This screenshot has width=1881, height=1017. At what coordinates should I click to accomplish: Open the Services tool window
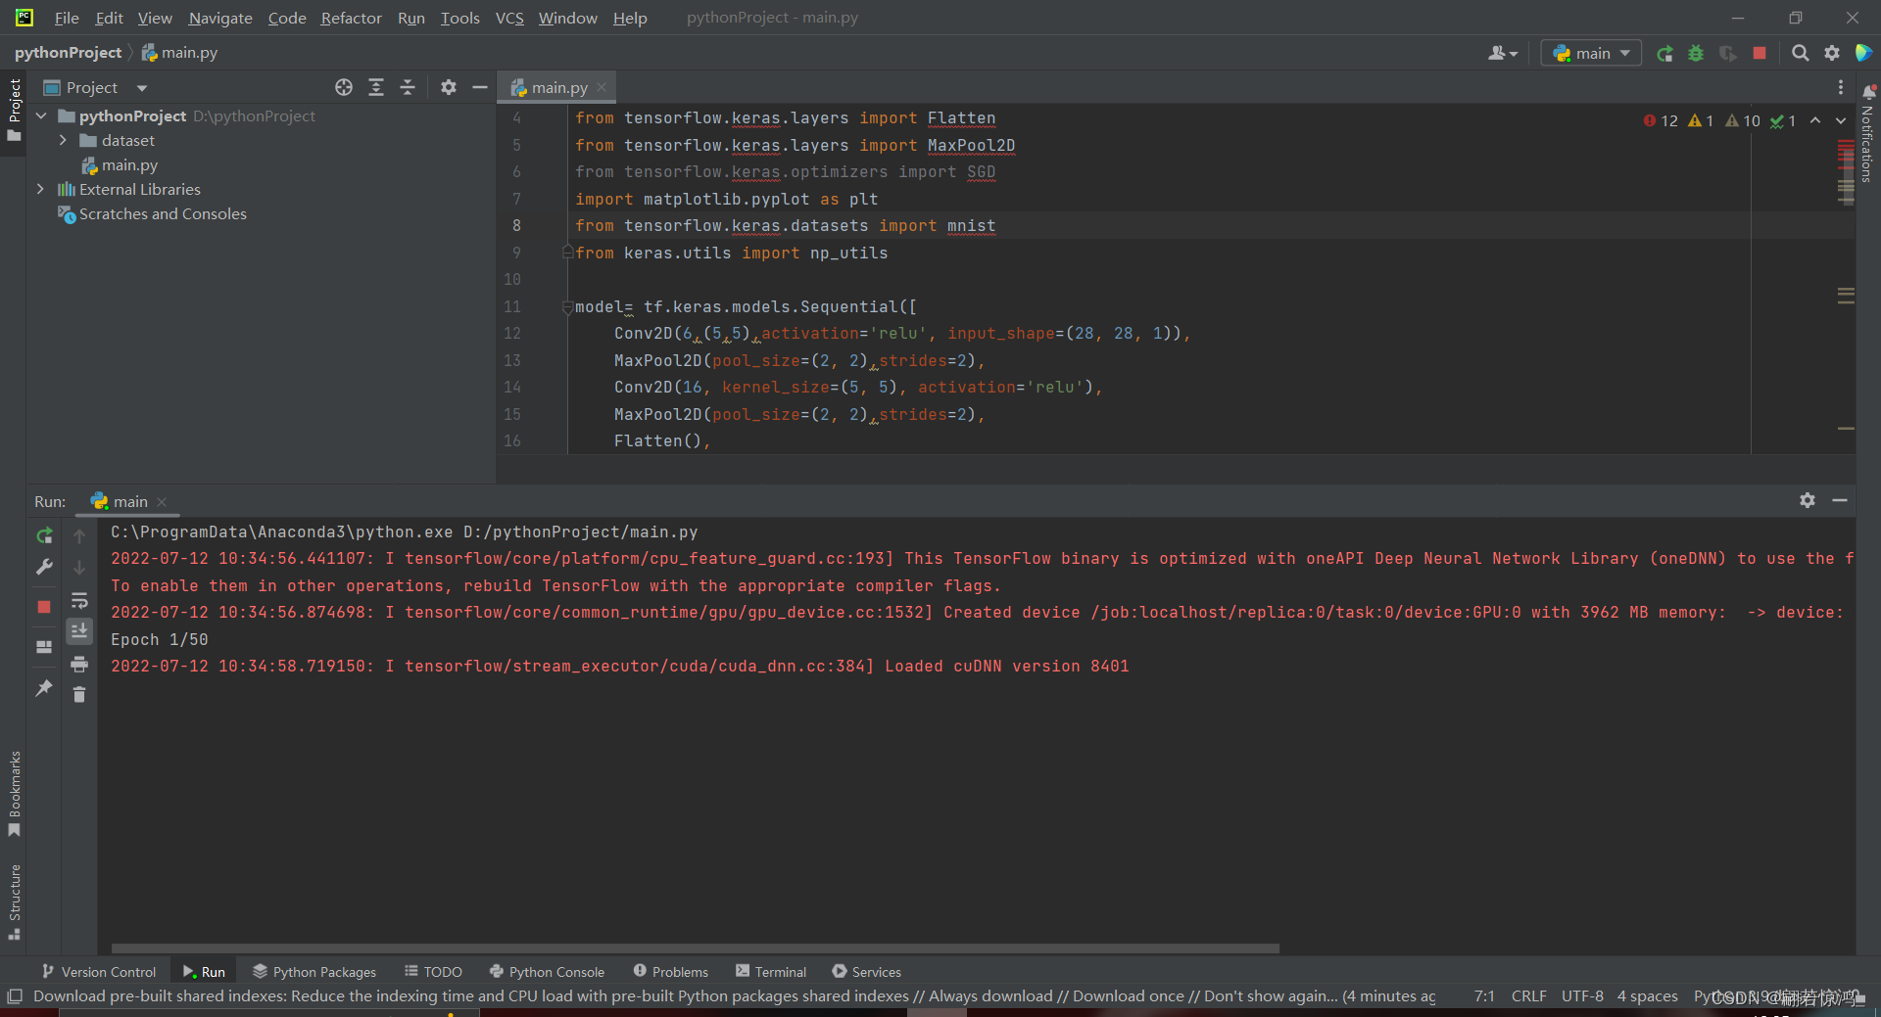[x=866, y=971]
